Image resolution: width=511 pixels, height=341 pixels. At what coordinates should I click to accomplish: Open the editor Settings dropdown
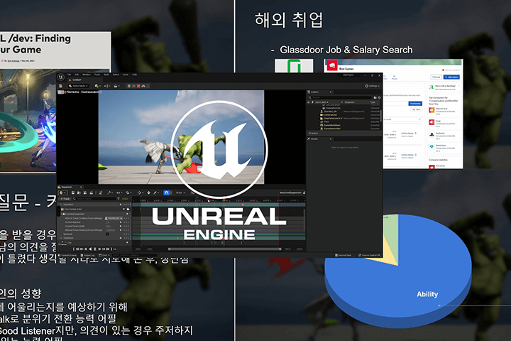(x=372, y=86)
